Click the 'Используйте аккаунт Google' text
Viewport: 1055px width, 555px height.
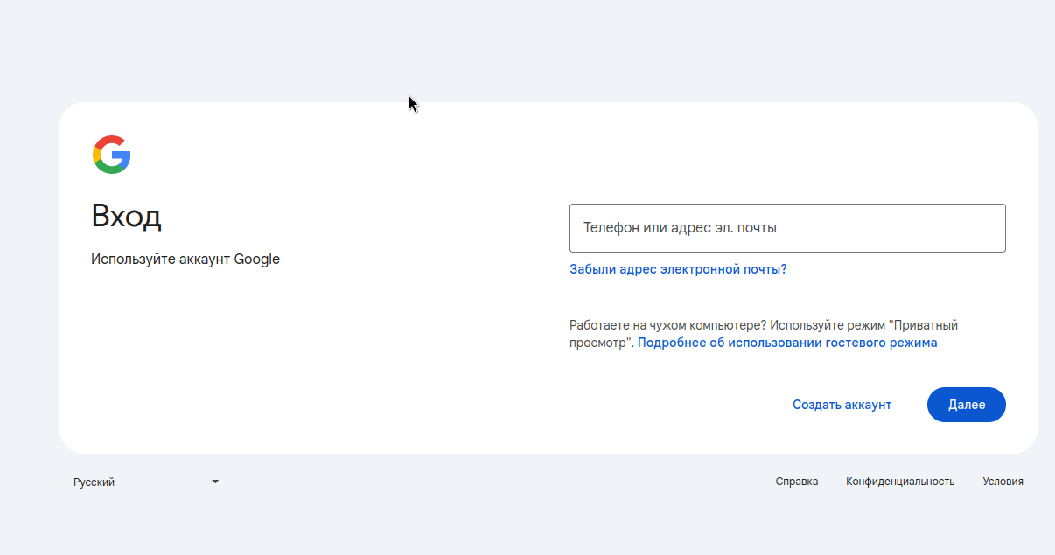[185, 259]
